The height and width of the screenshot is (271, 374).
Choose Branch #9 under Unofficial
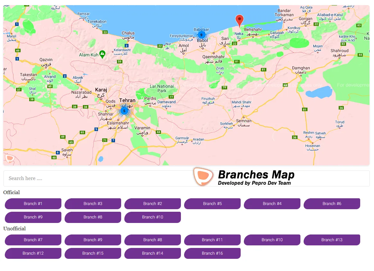point(93,240)
